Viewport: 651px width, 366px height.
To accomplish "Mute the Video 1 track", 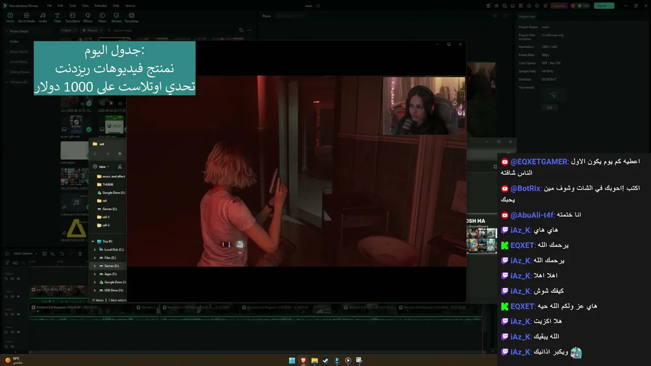I will pos(13,331).
